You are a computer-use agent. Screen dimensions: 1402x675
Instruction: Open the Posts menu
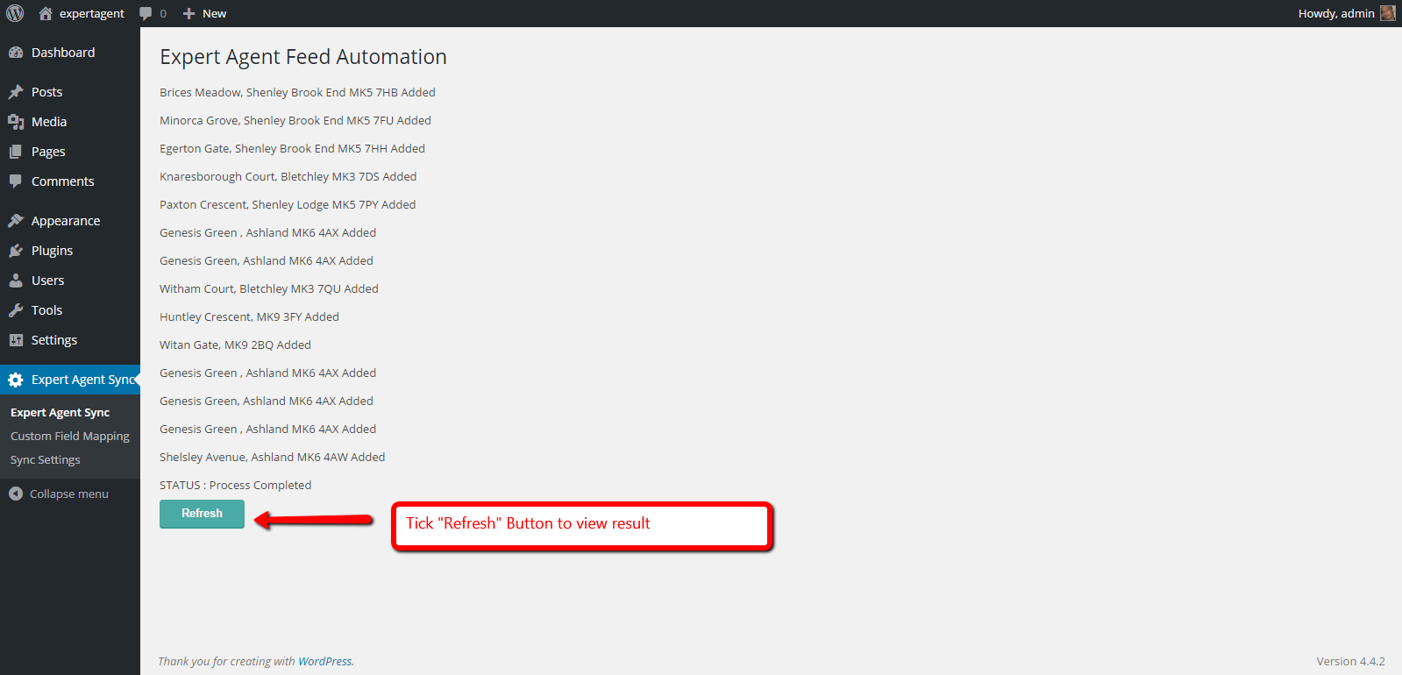[x=46, y=92]
